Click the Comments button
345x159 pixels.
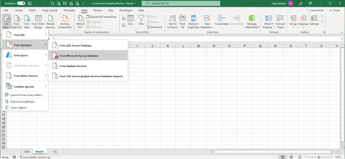(x=315, y=10)
